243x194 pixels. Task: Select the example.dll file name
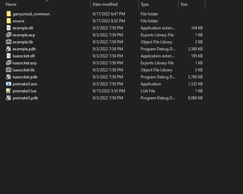click(x=23, y=28)
